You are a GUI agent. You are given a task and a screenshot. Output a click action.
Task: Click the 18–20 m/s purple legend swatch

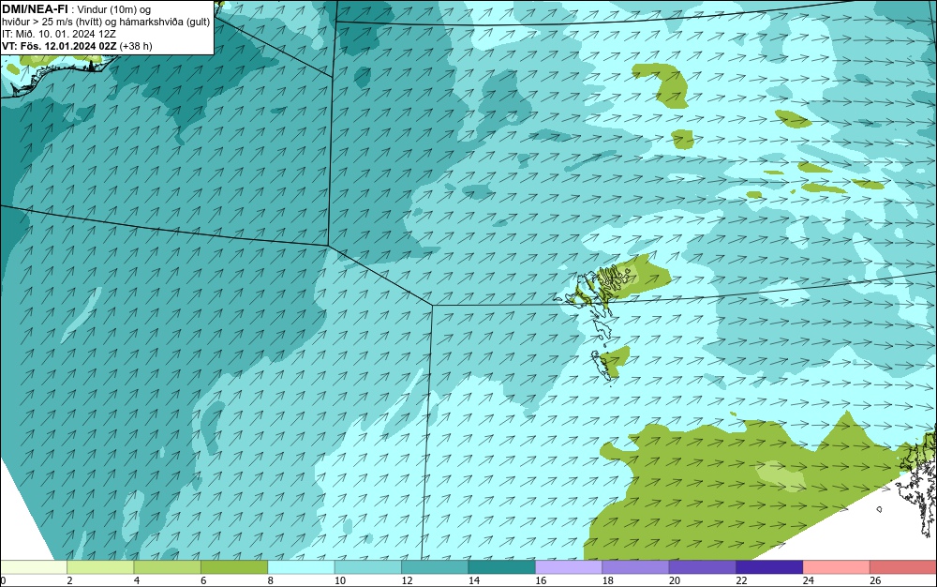(x=636, y=566)
